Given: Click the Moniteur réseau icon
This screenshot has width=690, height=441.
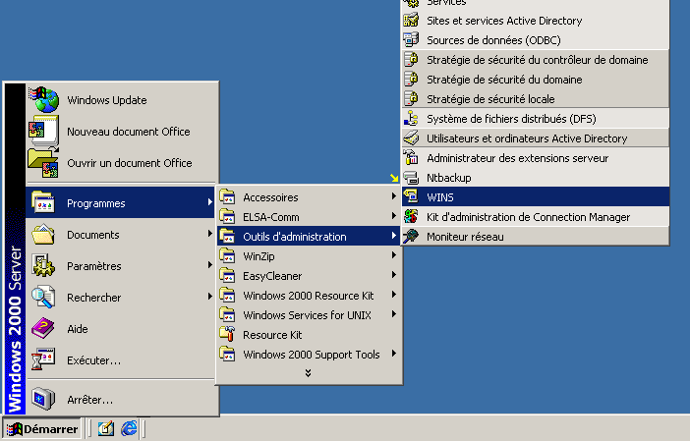Looking at the screenshot, I should [411, 236].
